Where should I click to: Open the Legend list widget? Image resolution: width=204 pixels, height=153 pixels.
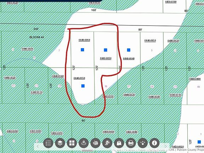pyautogui.click(x=48, y=143)
